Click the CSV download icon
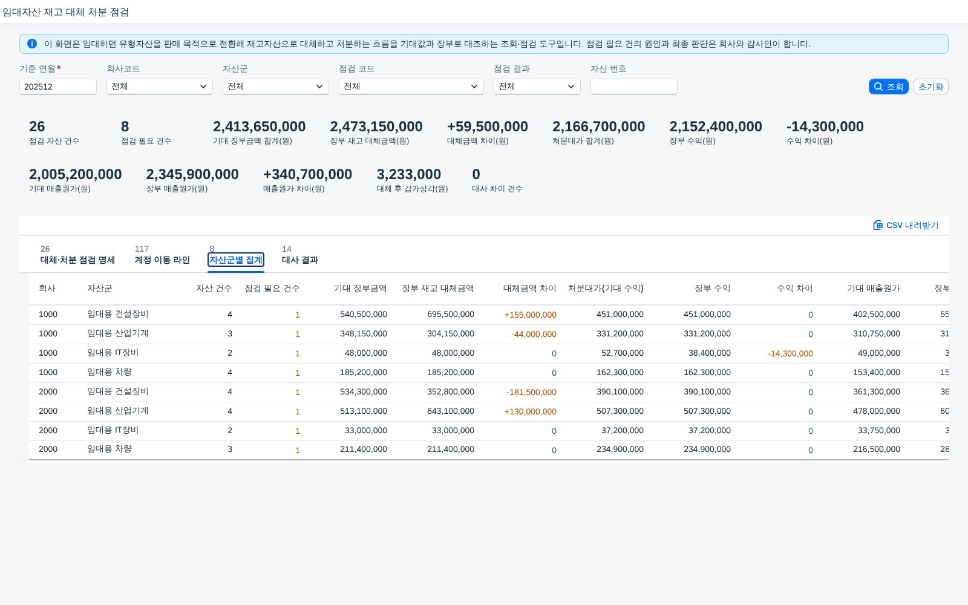The image size is (968, 605). [x=878, y=225]
